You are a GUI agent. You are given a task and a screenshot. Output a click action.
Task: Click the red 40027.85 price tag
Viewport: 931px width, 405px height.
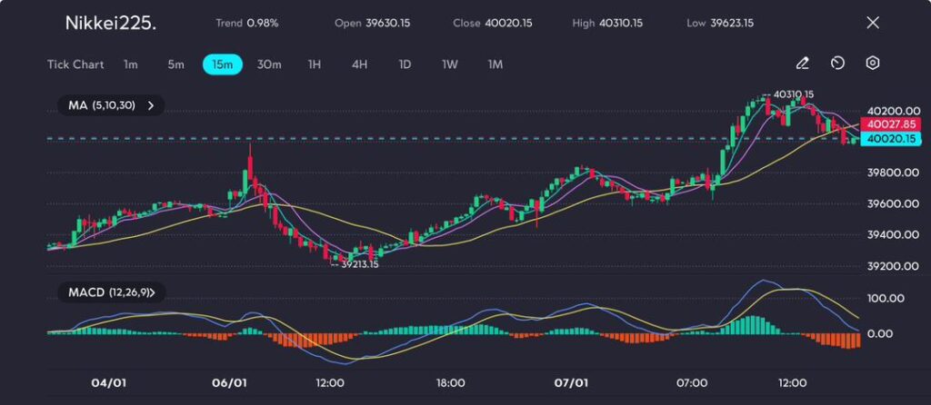(x=888, y=124)
